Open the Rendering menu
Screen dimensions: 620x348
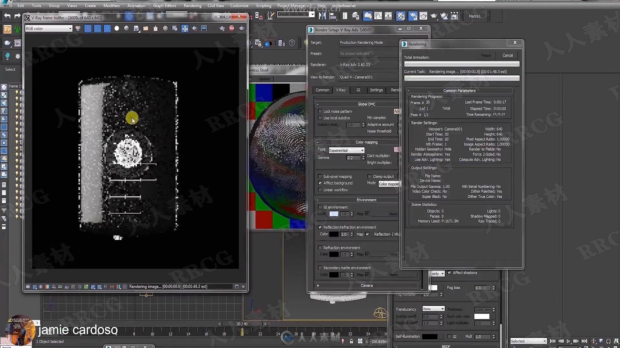(x=192, y=6)
